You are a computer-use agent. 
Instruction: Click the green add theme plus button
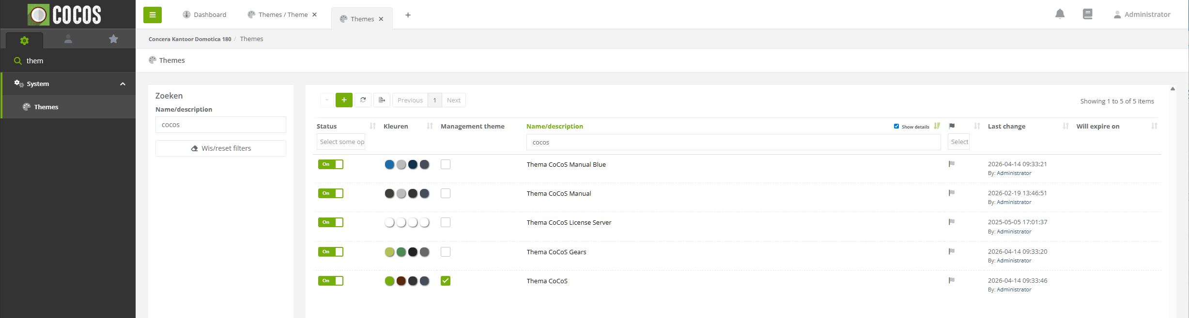[344, 100]
